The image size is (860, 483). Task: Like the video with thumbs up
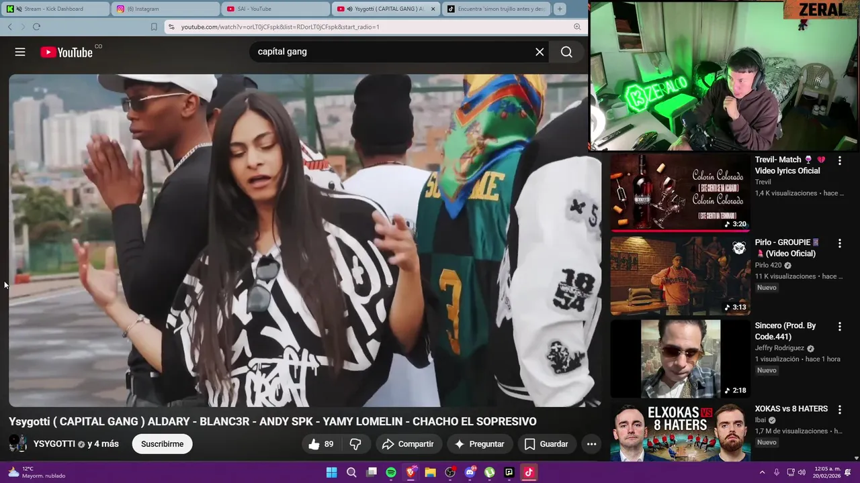[x=321, y=444]
